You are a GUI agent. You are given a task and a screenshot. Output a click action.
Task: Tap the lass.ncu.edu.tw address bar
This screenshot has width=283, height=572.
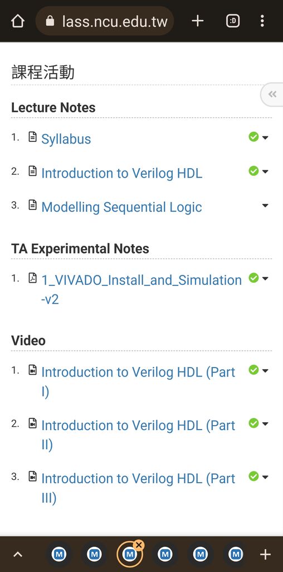tap(105, 21)
